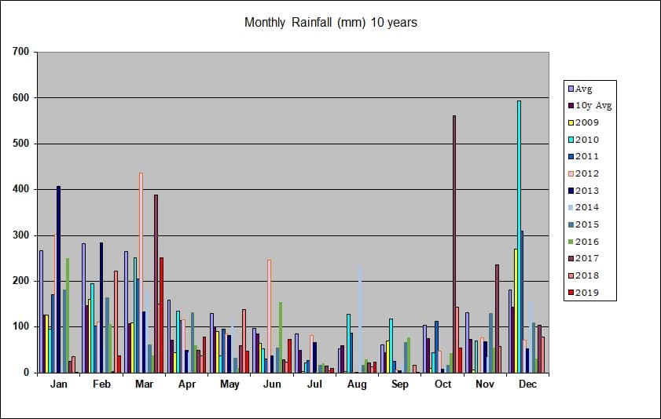Screen dimensions: 661x419
Task: Click the tall maroon October 2017 bar
Action: pos(454,244)
